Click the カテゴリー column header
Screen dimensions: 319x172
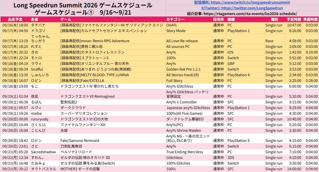coord(188,19)
